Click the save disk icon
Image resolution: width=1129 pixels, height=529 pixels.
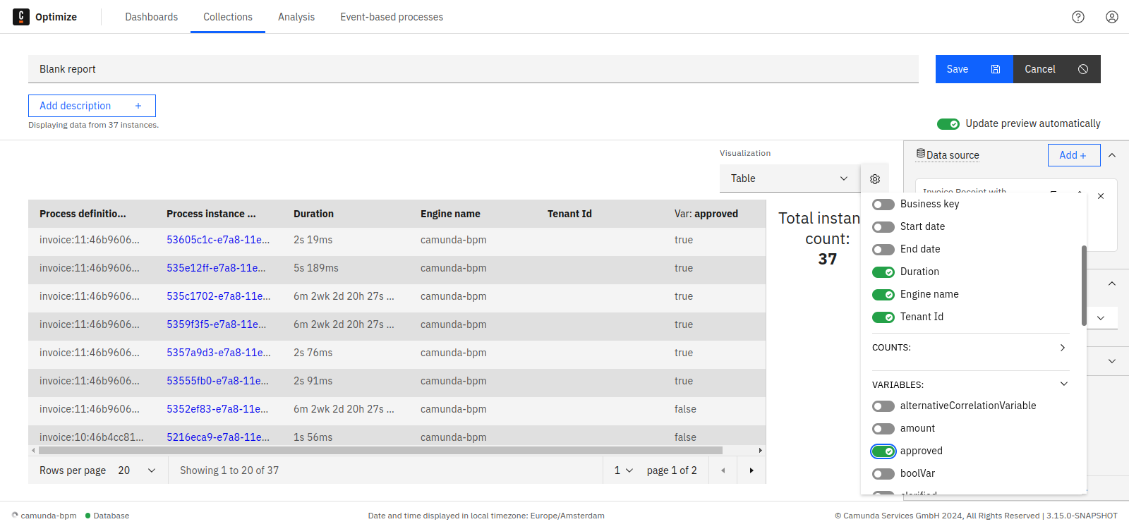point(996,69)
